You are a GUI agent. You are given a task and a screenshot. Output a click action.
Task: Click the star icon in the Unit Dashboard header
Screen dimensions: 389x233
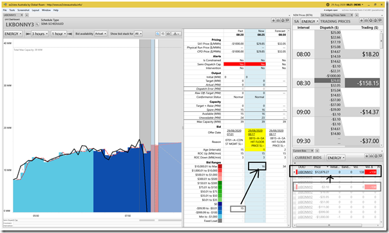coord(273,21)
